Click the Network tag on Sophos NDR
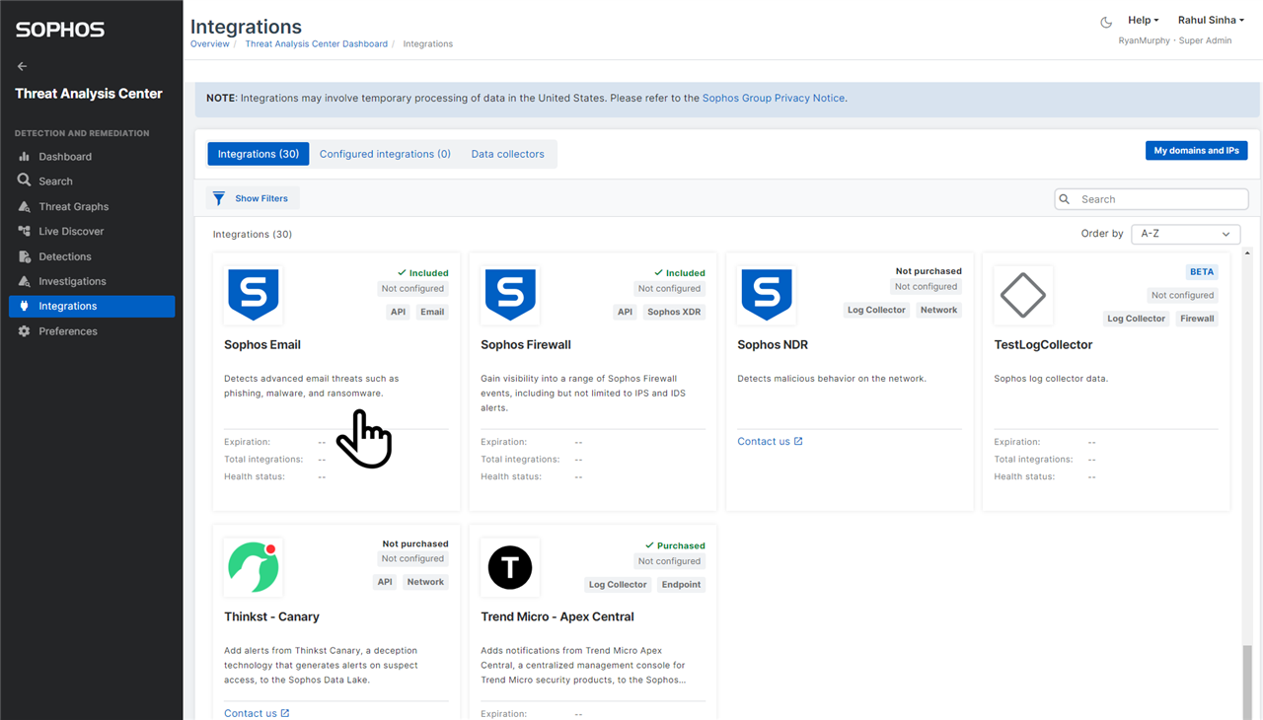 (x=939, y=310)
